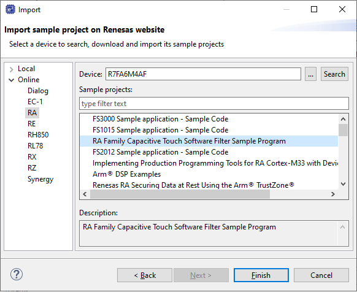Select the Synergy device family
This screenshot has width=357, height=292.
tap(40, 179)
